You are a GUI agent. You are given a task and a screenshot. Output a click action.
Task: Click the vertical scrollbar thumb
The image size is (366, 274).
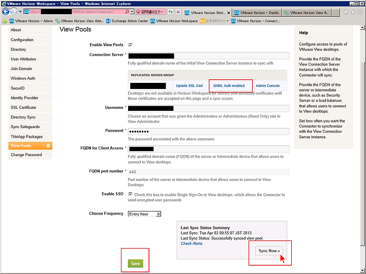[362, 154]
